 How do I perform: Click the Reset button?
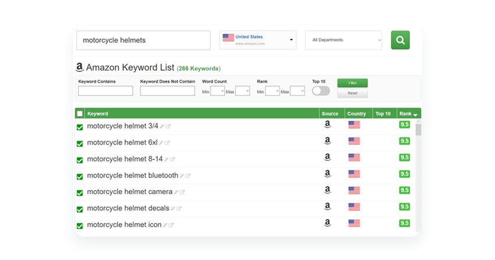point(352,93)
